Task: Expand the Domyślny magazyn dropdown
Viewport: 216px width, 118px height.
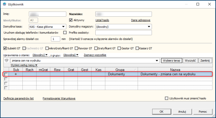Action: [149, 27]
